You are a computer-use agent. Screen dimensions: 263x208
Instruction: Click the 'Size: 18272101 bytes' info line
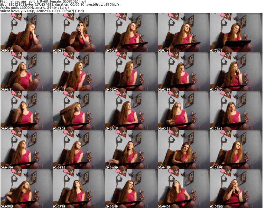(x=60, y=5)
